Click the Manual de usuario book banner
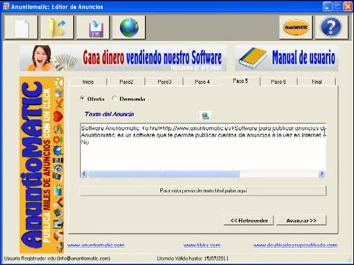 click(287, 58)
